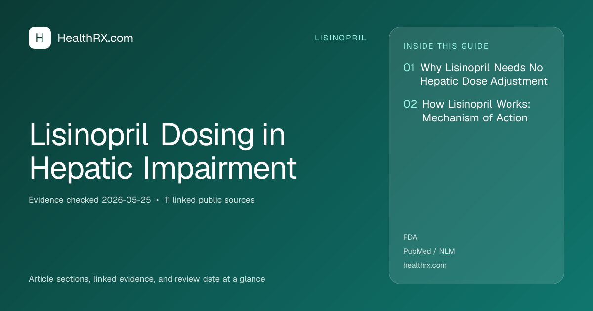The image size is (593, 311).
Task: Open the HealthRX.com site name
Action: coord(95,38)
